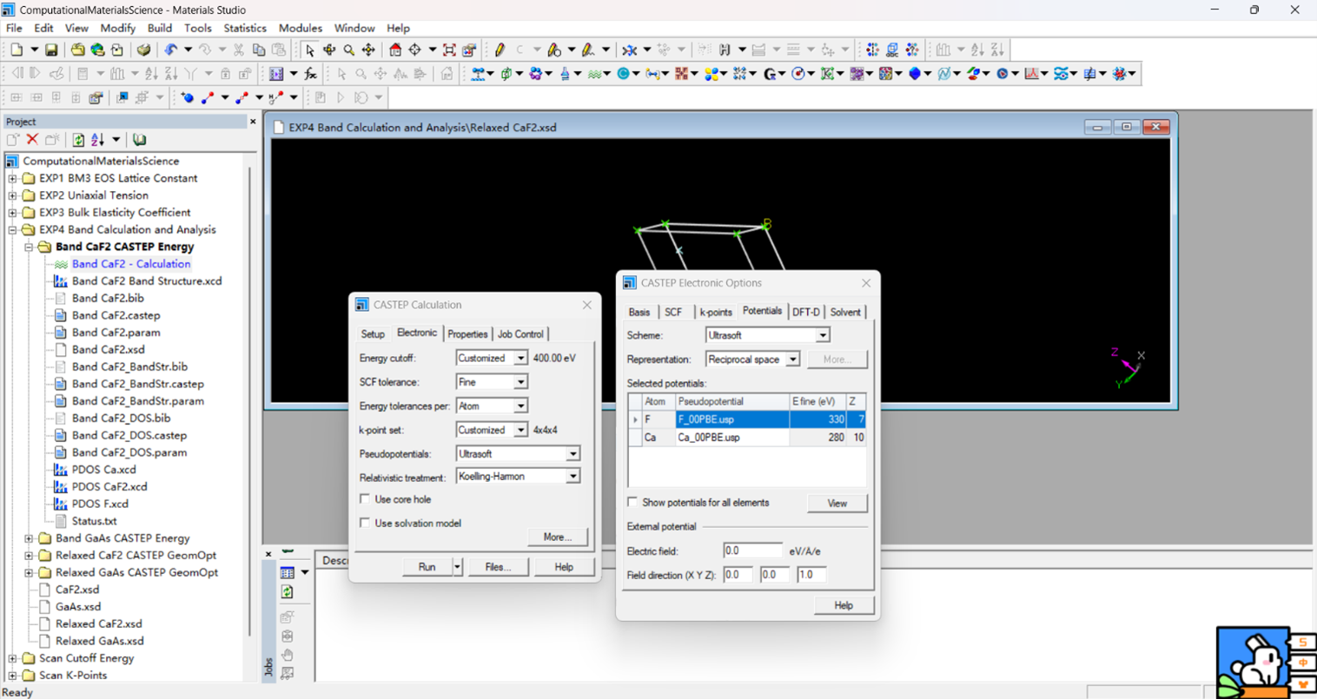The image size is (1317, 699).
Task: Select PDOS CaF2.xcd in project tree
Action: 109,487
